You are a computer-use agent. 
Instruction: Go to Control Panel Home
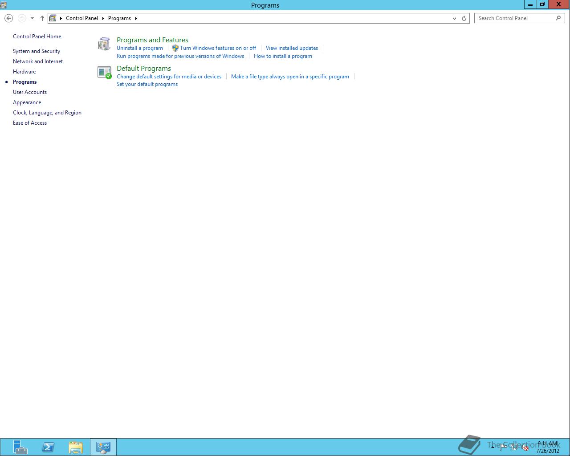click(37, 37)
